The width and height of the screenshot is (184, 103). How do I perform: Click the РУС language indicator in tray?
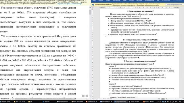click(x=176, y=102)
